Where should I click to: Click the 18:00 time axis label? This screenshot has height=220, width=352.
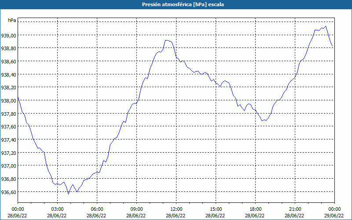pos(256,209)
